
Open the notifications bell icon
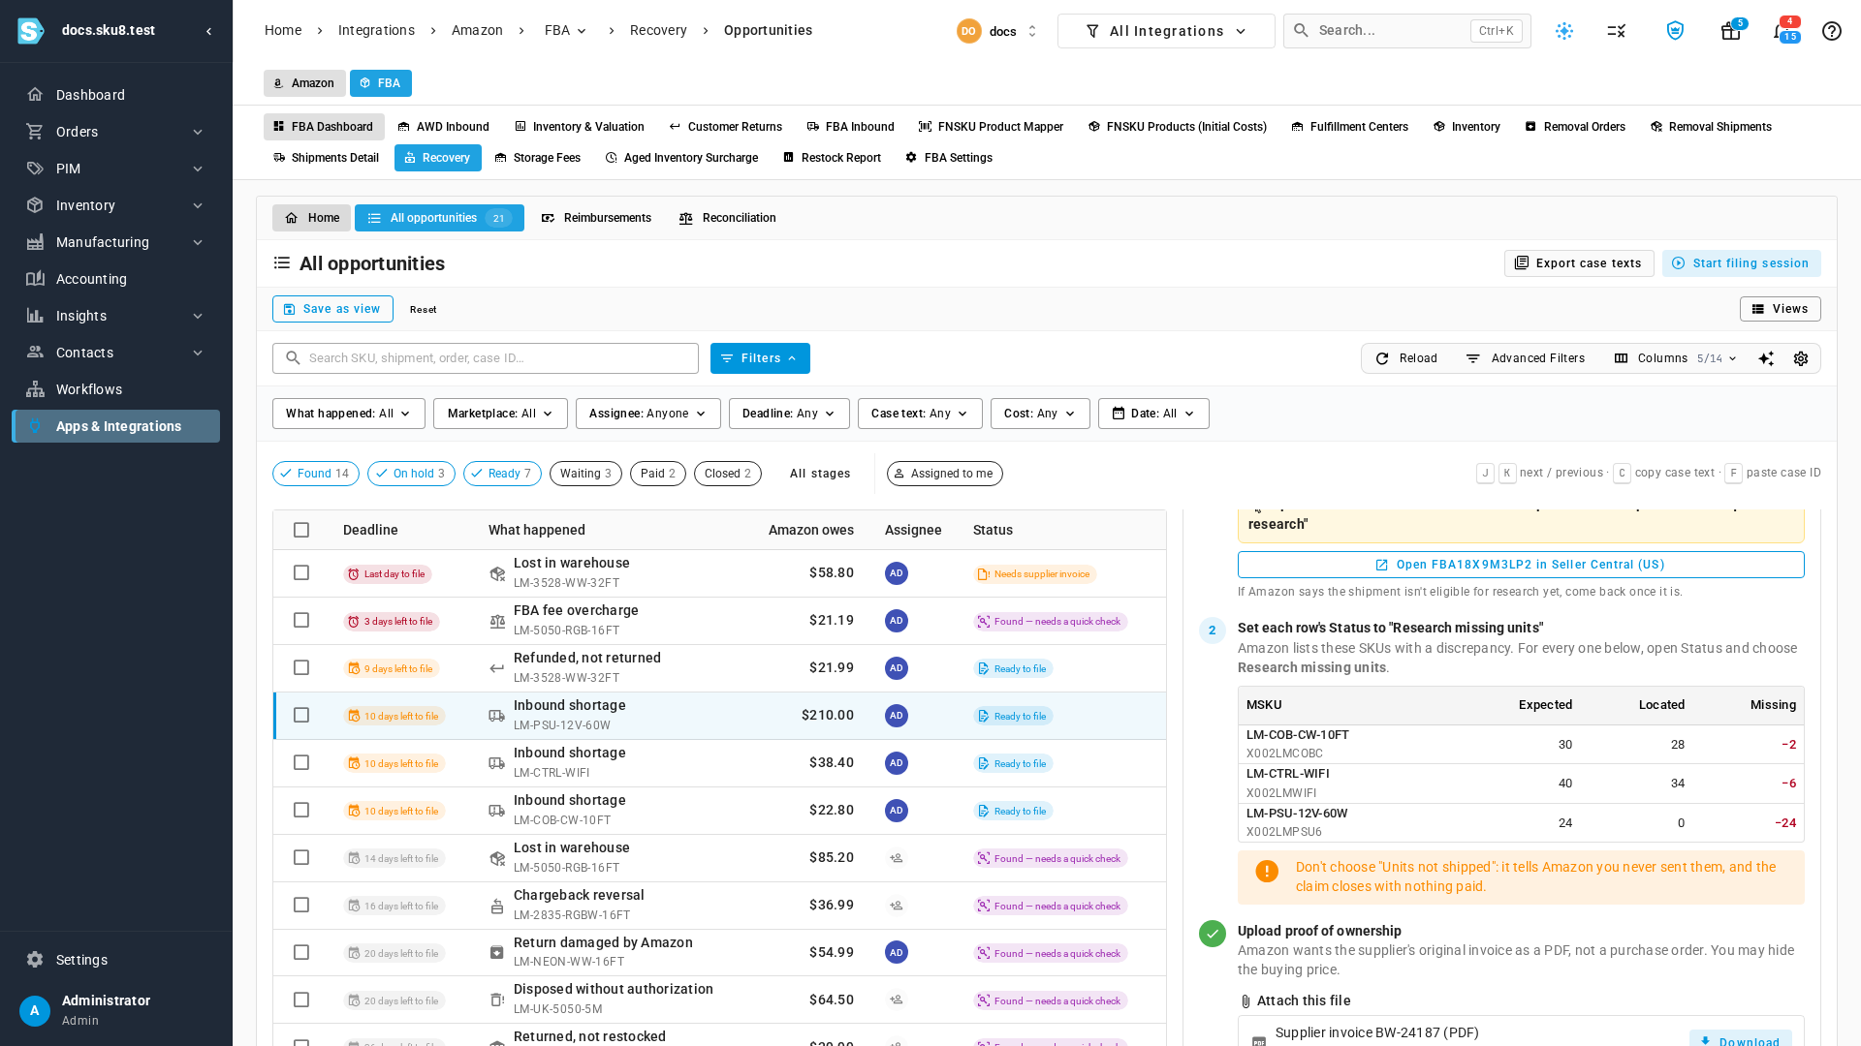pos(1782,31)
